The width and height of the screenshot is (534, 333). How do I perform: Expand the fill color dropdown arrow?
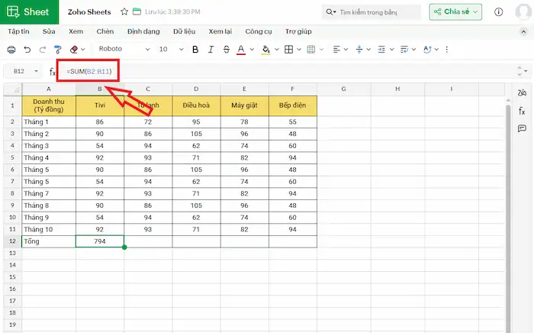point(276,50)
